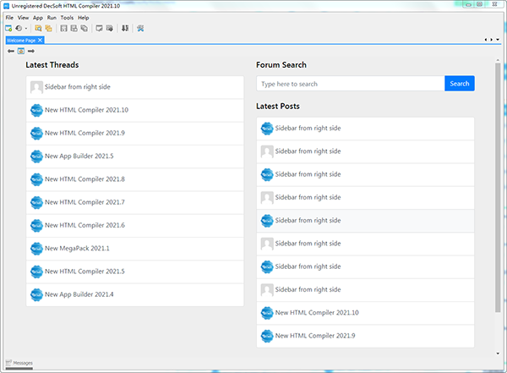
Task: Open the File menu
Action: pos(9,17)
